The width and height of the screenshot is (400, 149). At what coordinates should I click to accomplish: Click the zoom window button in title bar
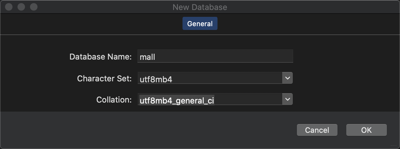click(33, 7)
